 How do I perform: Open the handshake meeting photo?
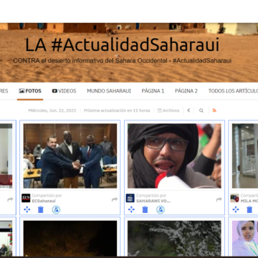point(70,156)
